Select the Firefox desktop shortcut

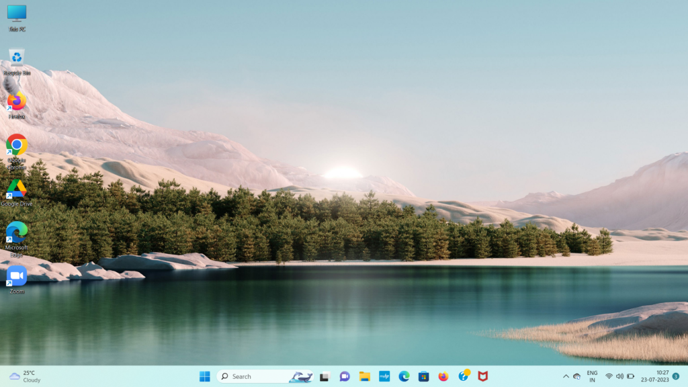pos(17,105)
